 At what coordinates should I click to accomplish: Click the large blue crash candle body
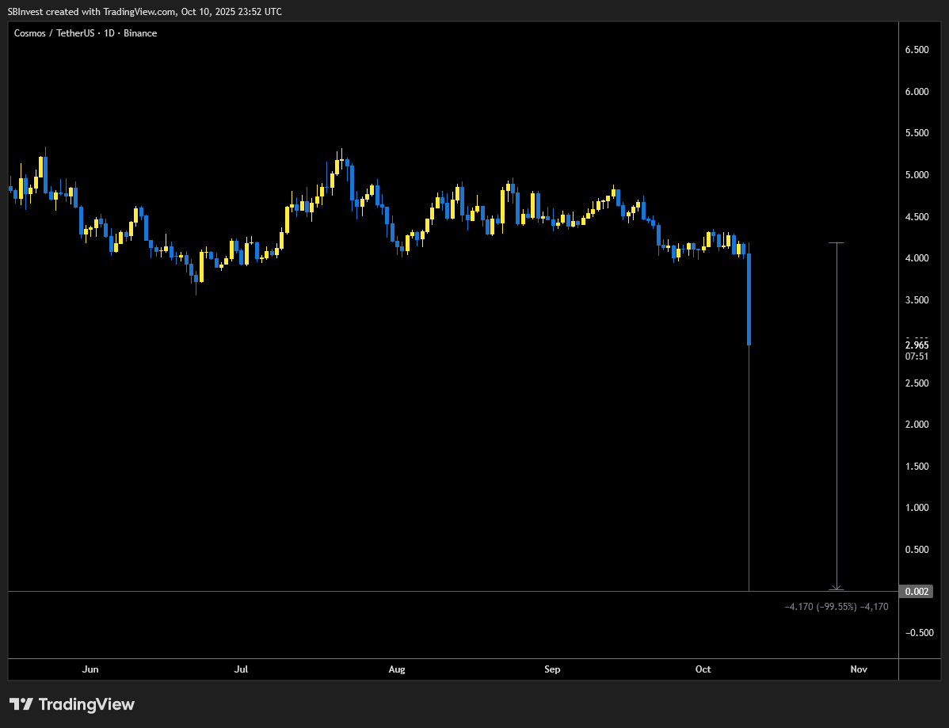tap(749, 299)
